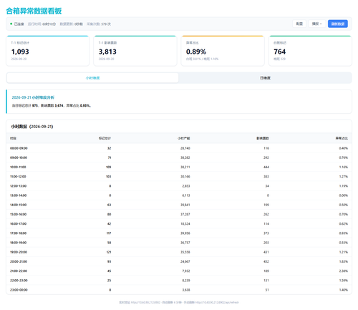Select the 22:00-23:00 time row
The width and height of the screenshot is (358, 310).
[x=179, y=281]
